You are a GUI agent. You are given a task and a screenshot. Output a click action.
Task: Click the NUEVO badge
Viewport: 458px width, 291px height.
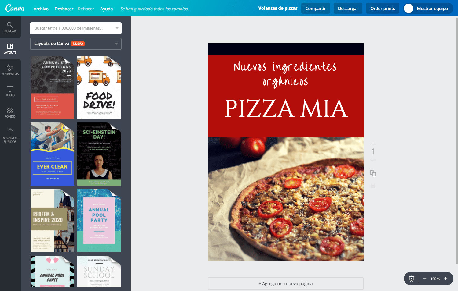coord(78,44)
